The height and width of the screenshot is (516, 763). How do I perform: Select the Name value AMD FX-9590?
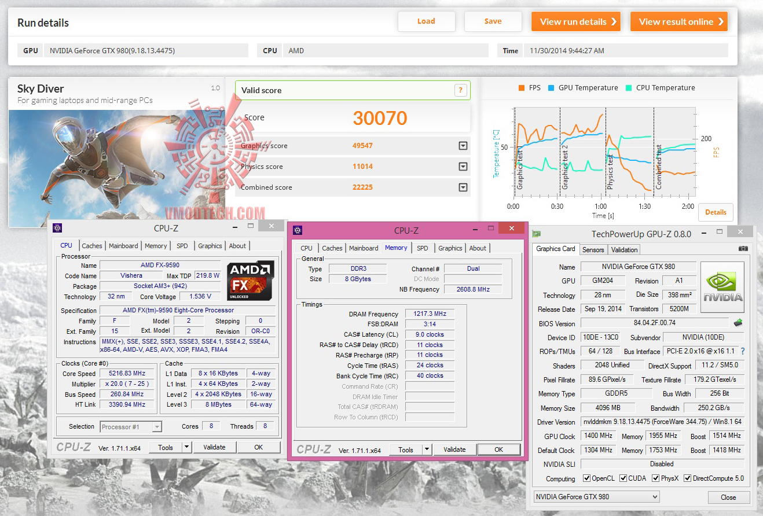click(x=160, y=265)
